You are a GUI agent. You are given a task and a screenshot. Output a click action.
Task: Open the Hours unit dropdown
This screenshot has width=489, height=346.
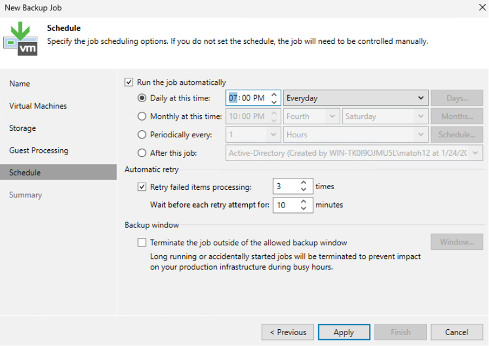click(x=355, y=135)
